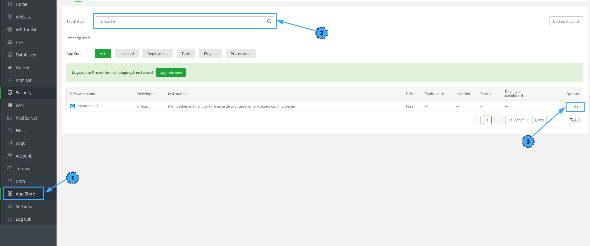Click the Expire date column header
Viewport: 590px width, 246px height.
coord(434,94)
